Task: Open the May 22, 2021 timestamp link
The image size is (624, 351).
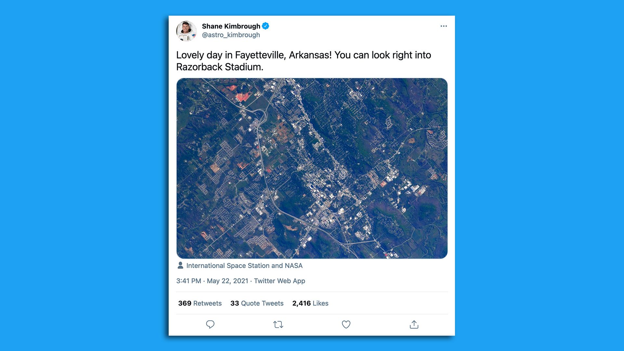Action: coord(228,281)
